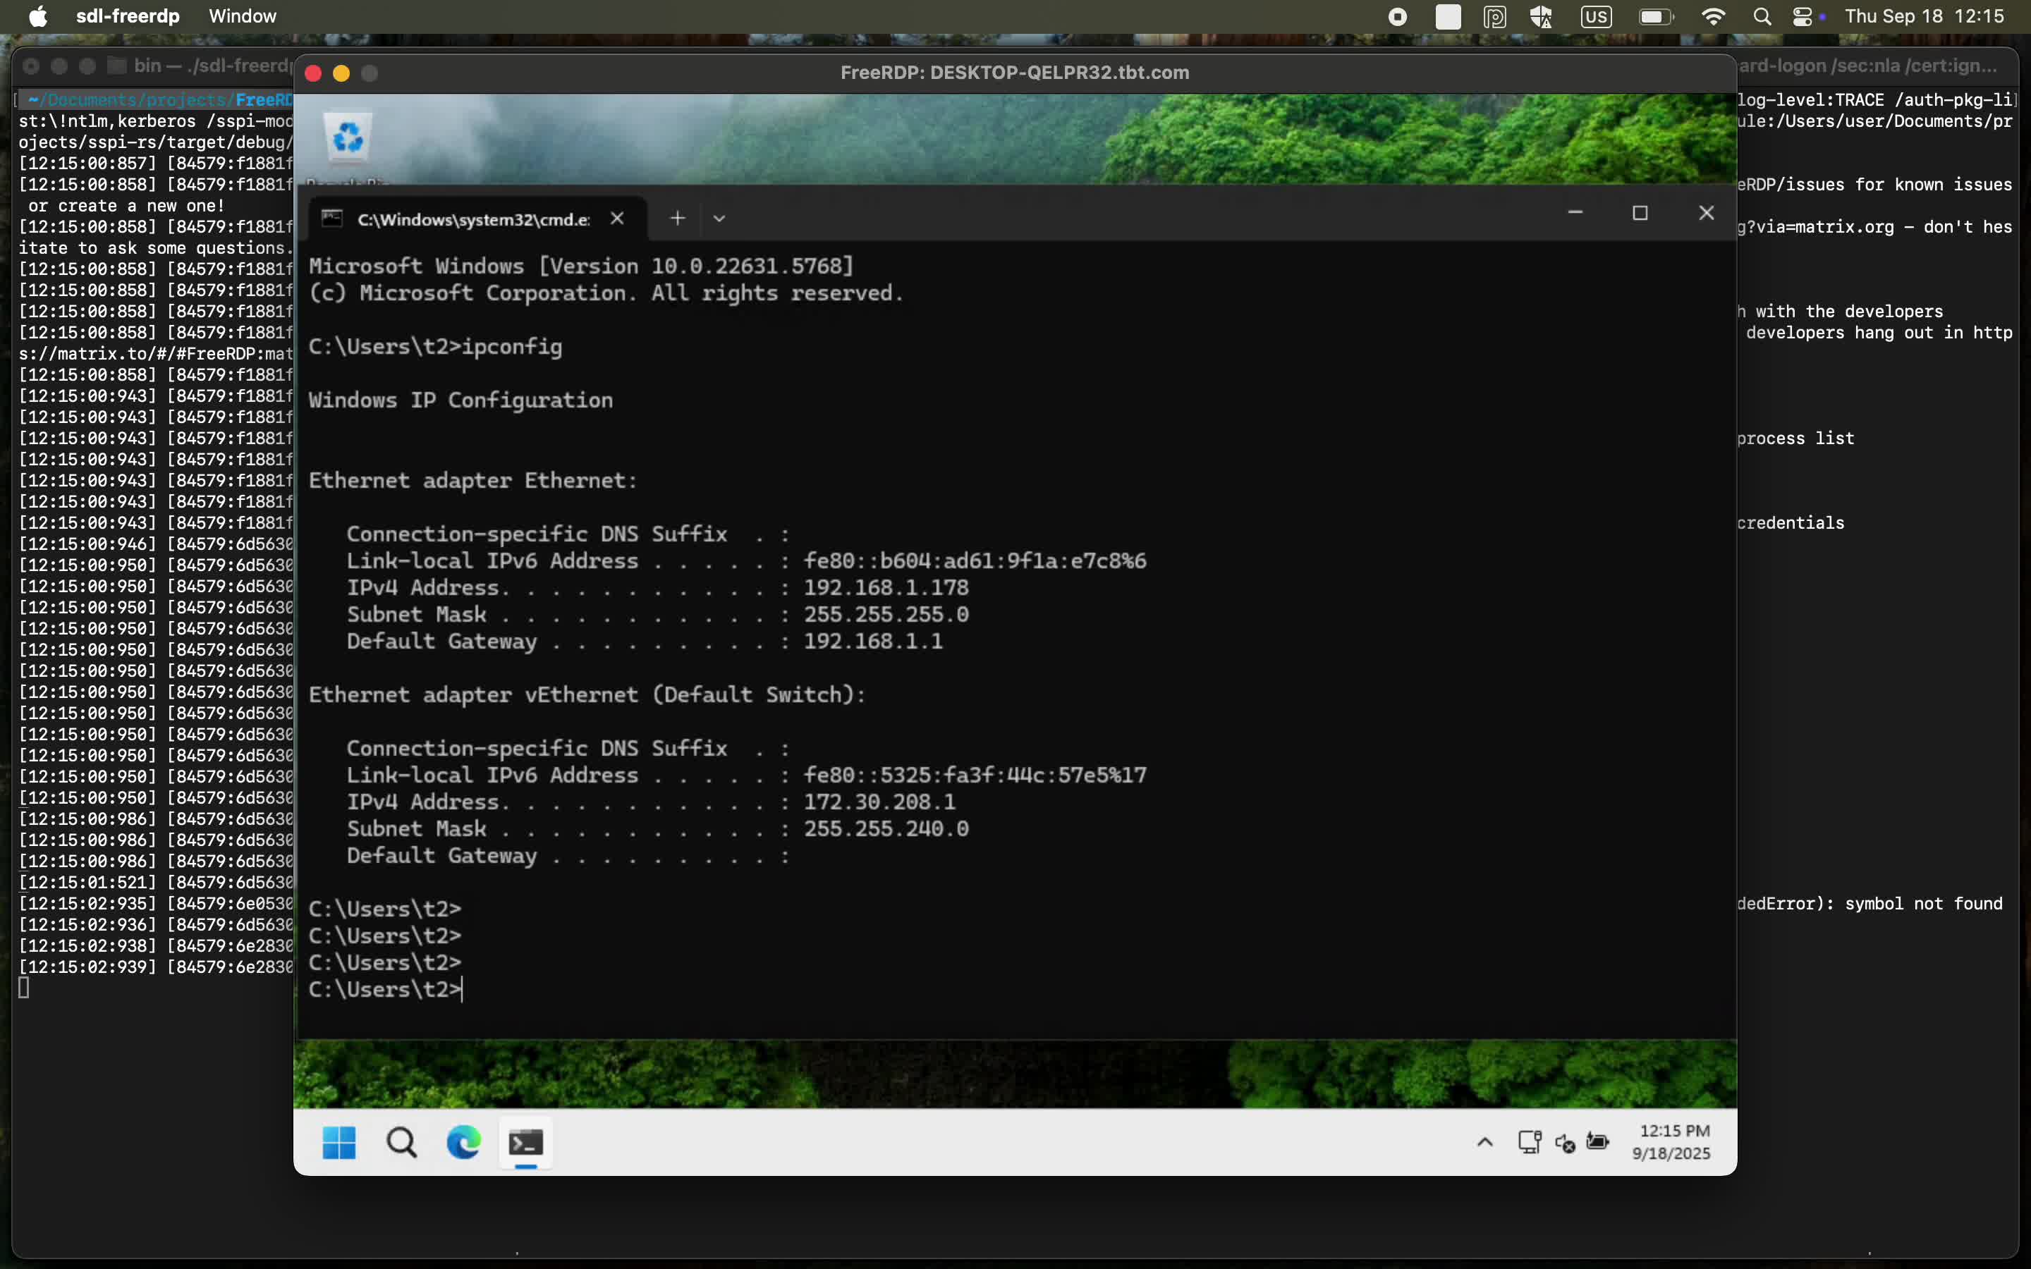Select the cmd.exe tab in Windows Terminal

pyautogui.click(x=470, y=219)
